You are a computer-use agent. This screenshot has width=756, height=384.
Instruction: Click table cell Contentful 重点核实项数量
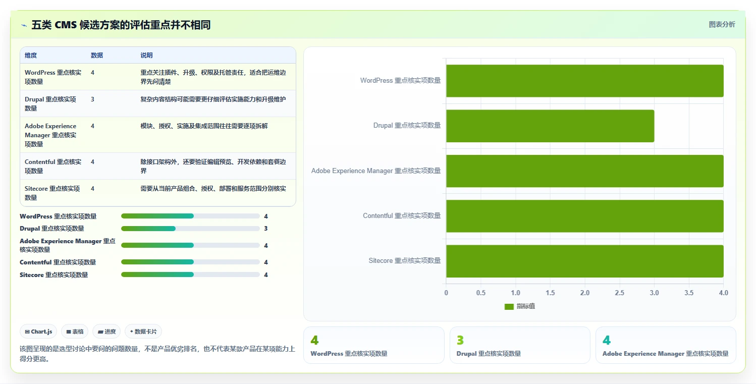pos(53,166)
